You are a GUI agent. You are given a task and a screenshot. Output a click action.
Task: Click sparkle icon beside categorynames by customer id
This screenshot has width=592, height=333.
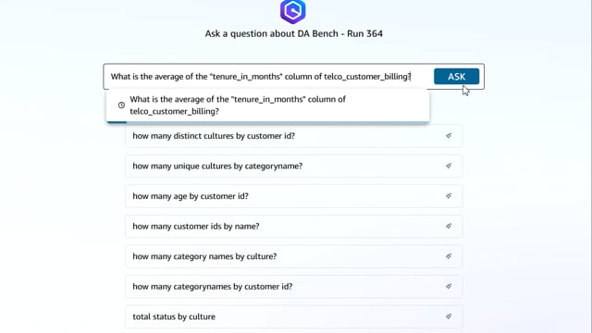449,287
